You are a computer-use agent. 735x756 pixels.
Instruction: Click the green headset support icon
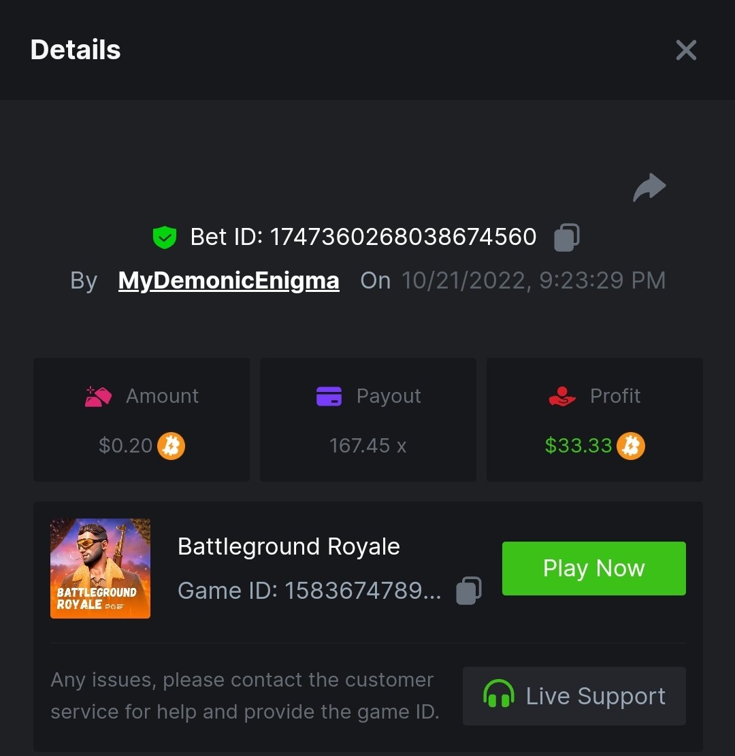coord(499,695)
